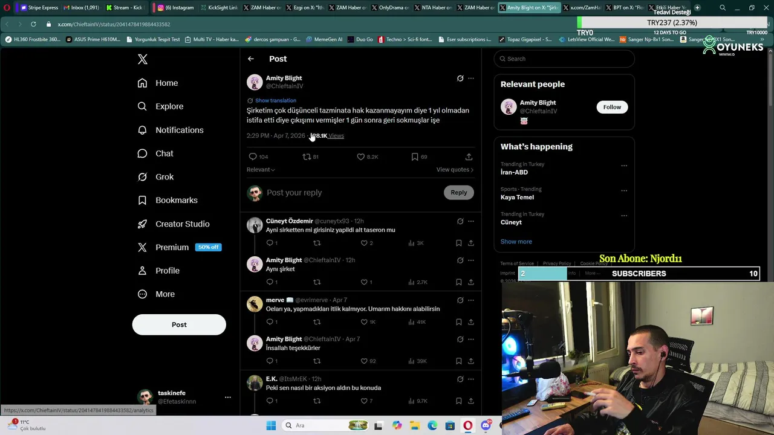This screenshot has height=435, width=774.
Task: Open Relevant sort dropdown
Action: (261, 169)
